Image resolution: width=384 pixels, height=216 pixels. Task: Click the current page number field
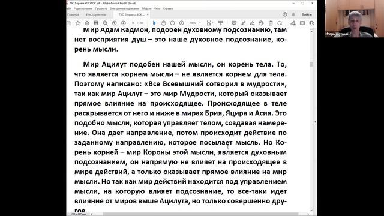coord(133,23)
